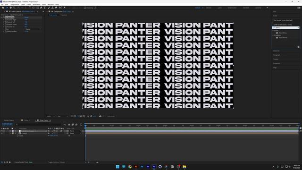Toggle the graph editor button in timeline
The height and width of the screenshot is (170, 302).
[81, 125]
